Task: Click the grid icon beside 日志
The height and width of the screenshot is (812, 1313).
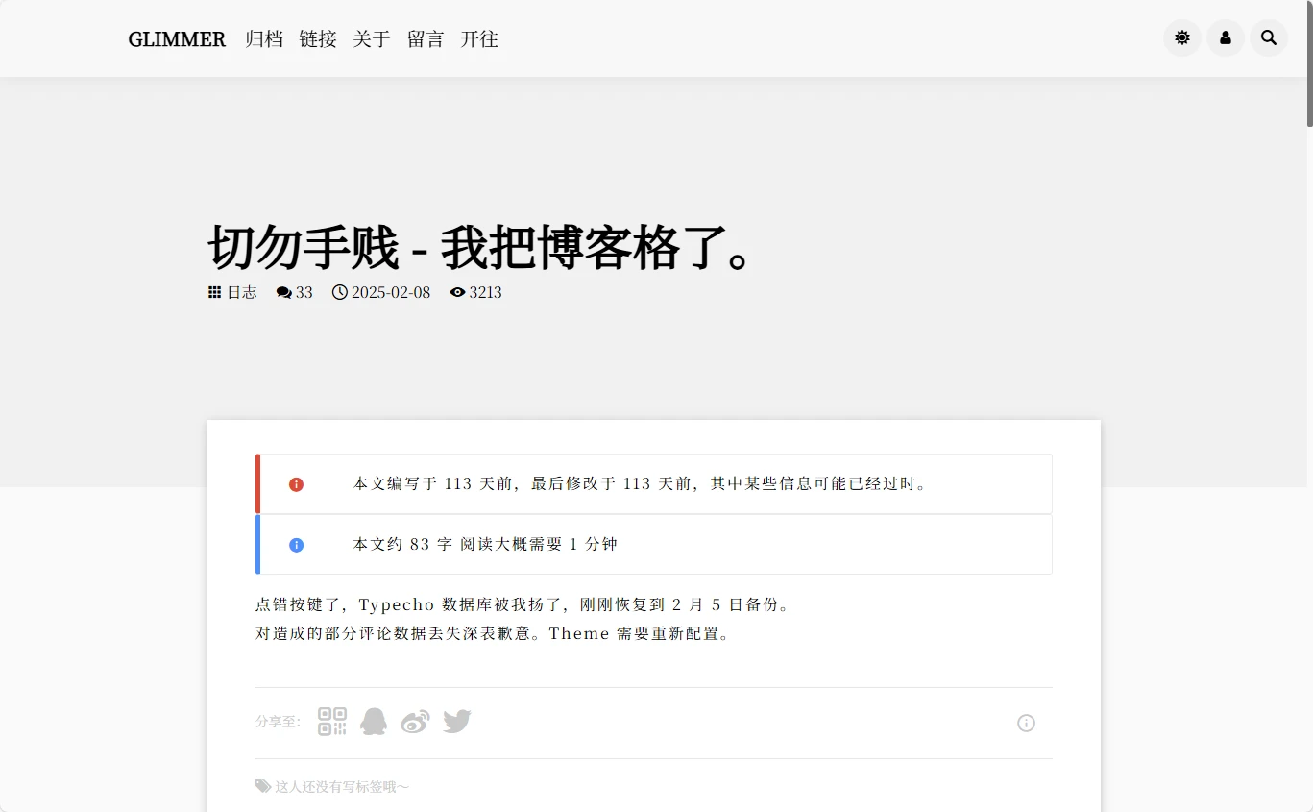Action: coord(215,292)
